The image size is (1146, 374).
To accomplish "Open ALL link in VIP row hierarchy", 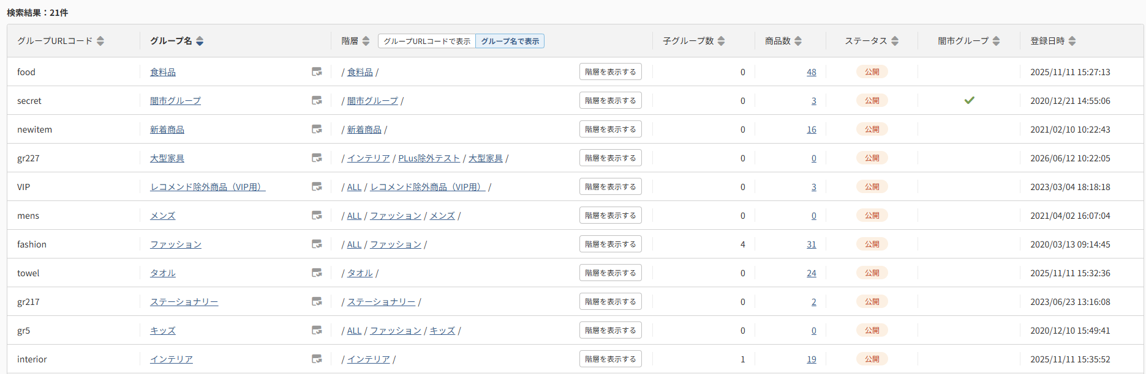I will [x=354, y=187].
